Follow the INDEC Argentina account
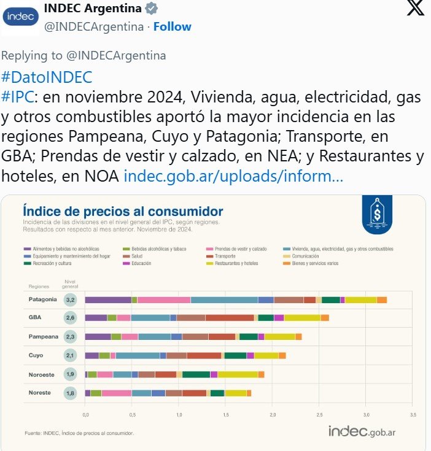 tap(173, 26)
